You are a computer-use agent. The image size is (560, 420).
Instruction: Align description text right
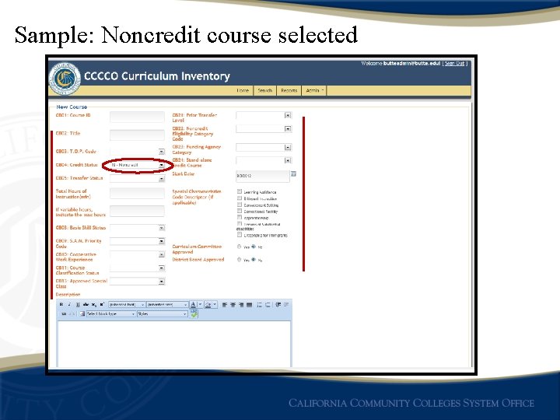(241, 305)
